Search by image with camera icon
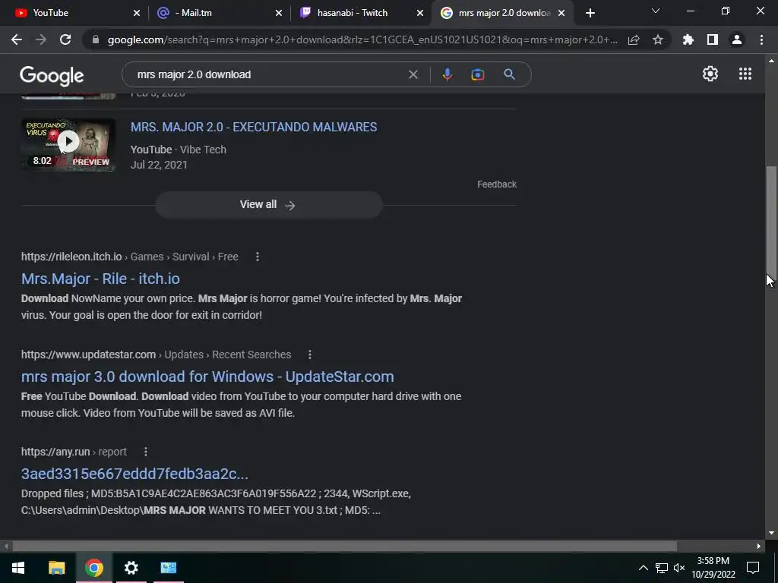 tap(477, 74)
